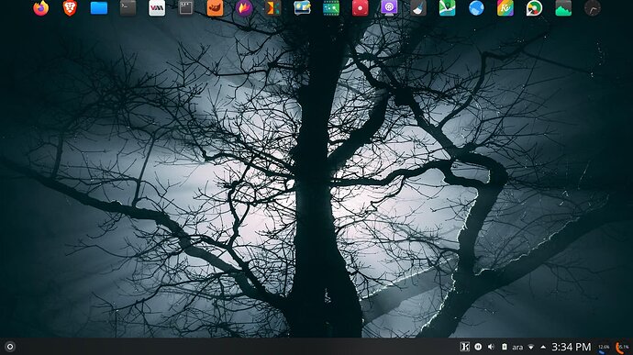Open the gray window app icon
Viewport: 633px width, 355px height.
tap(185, 8)
